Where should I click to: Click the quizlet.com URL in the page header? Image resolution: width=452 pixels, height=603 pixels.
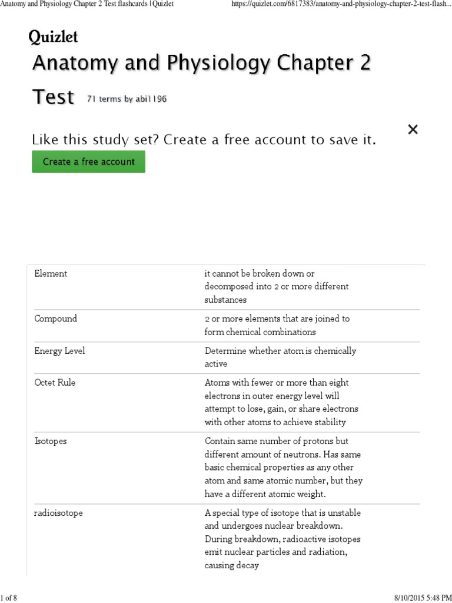tap(337, 5)
